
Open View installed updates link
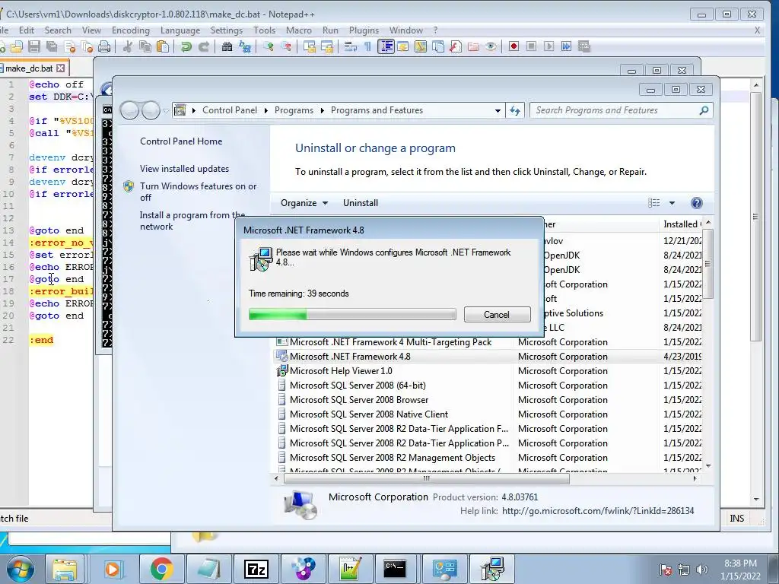184,168
